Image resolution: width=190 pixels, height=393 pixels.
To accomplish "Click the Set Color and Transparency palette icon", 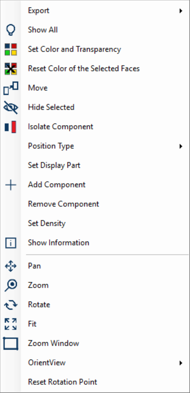I will click(11, 49).
